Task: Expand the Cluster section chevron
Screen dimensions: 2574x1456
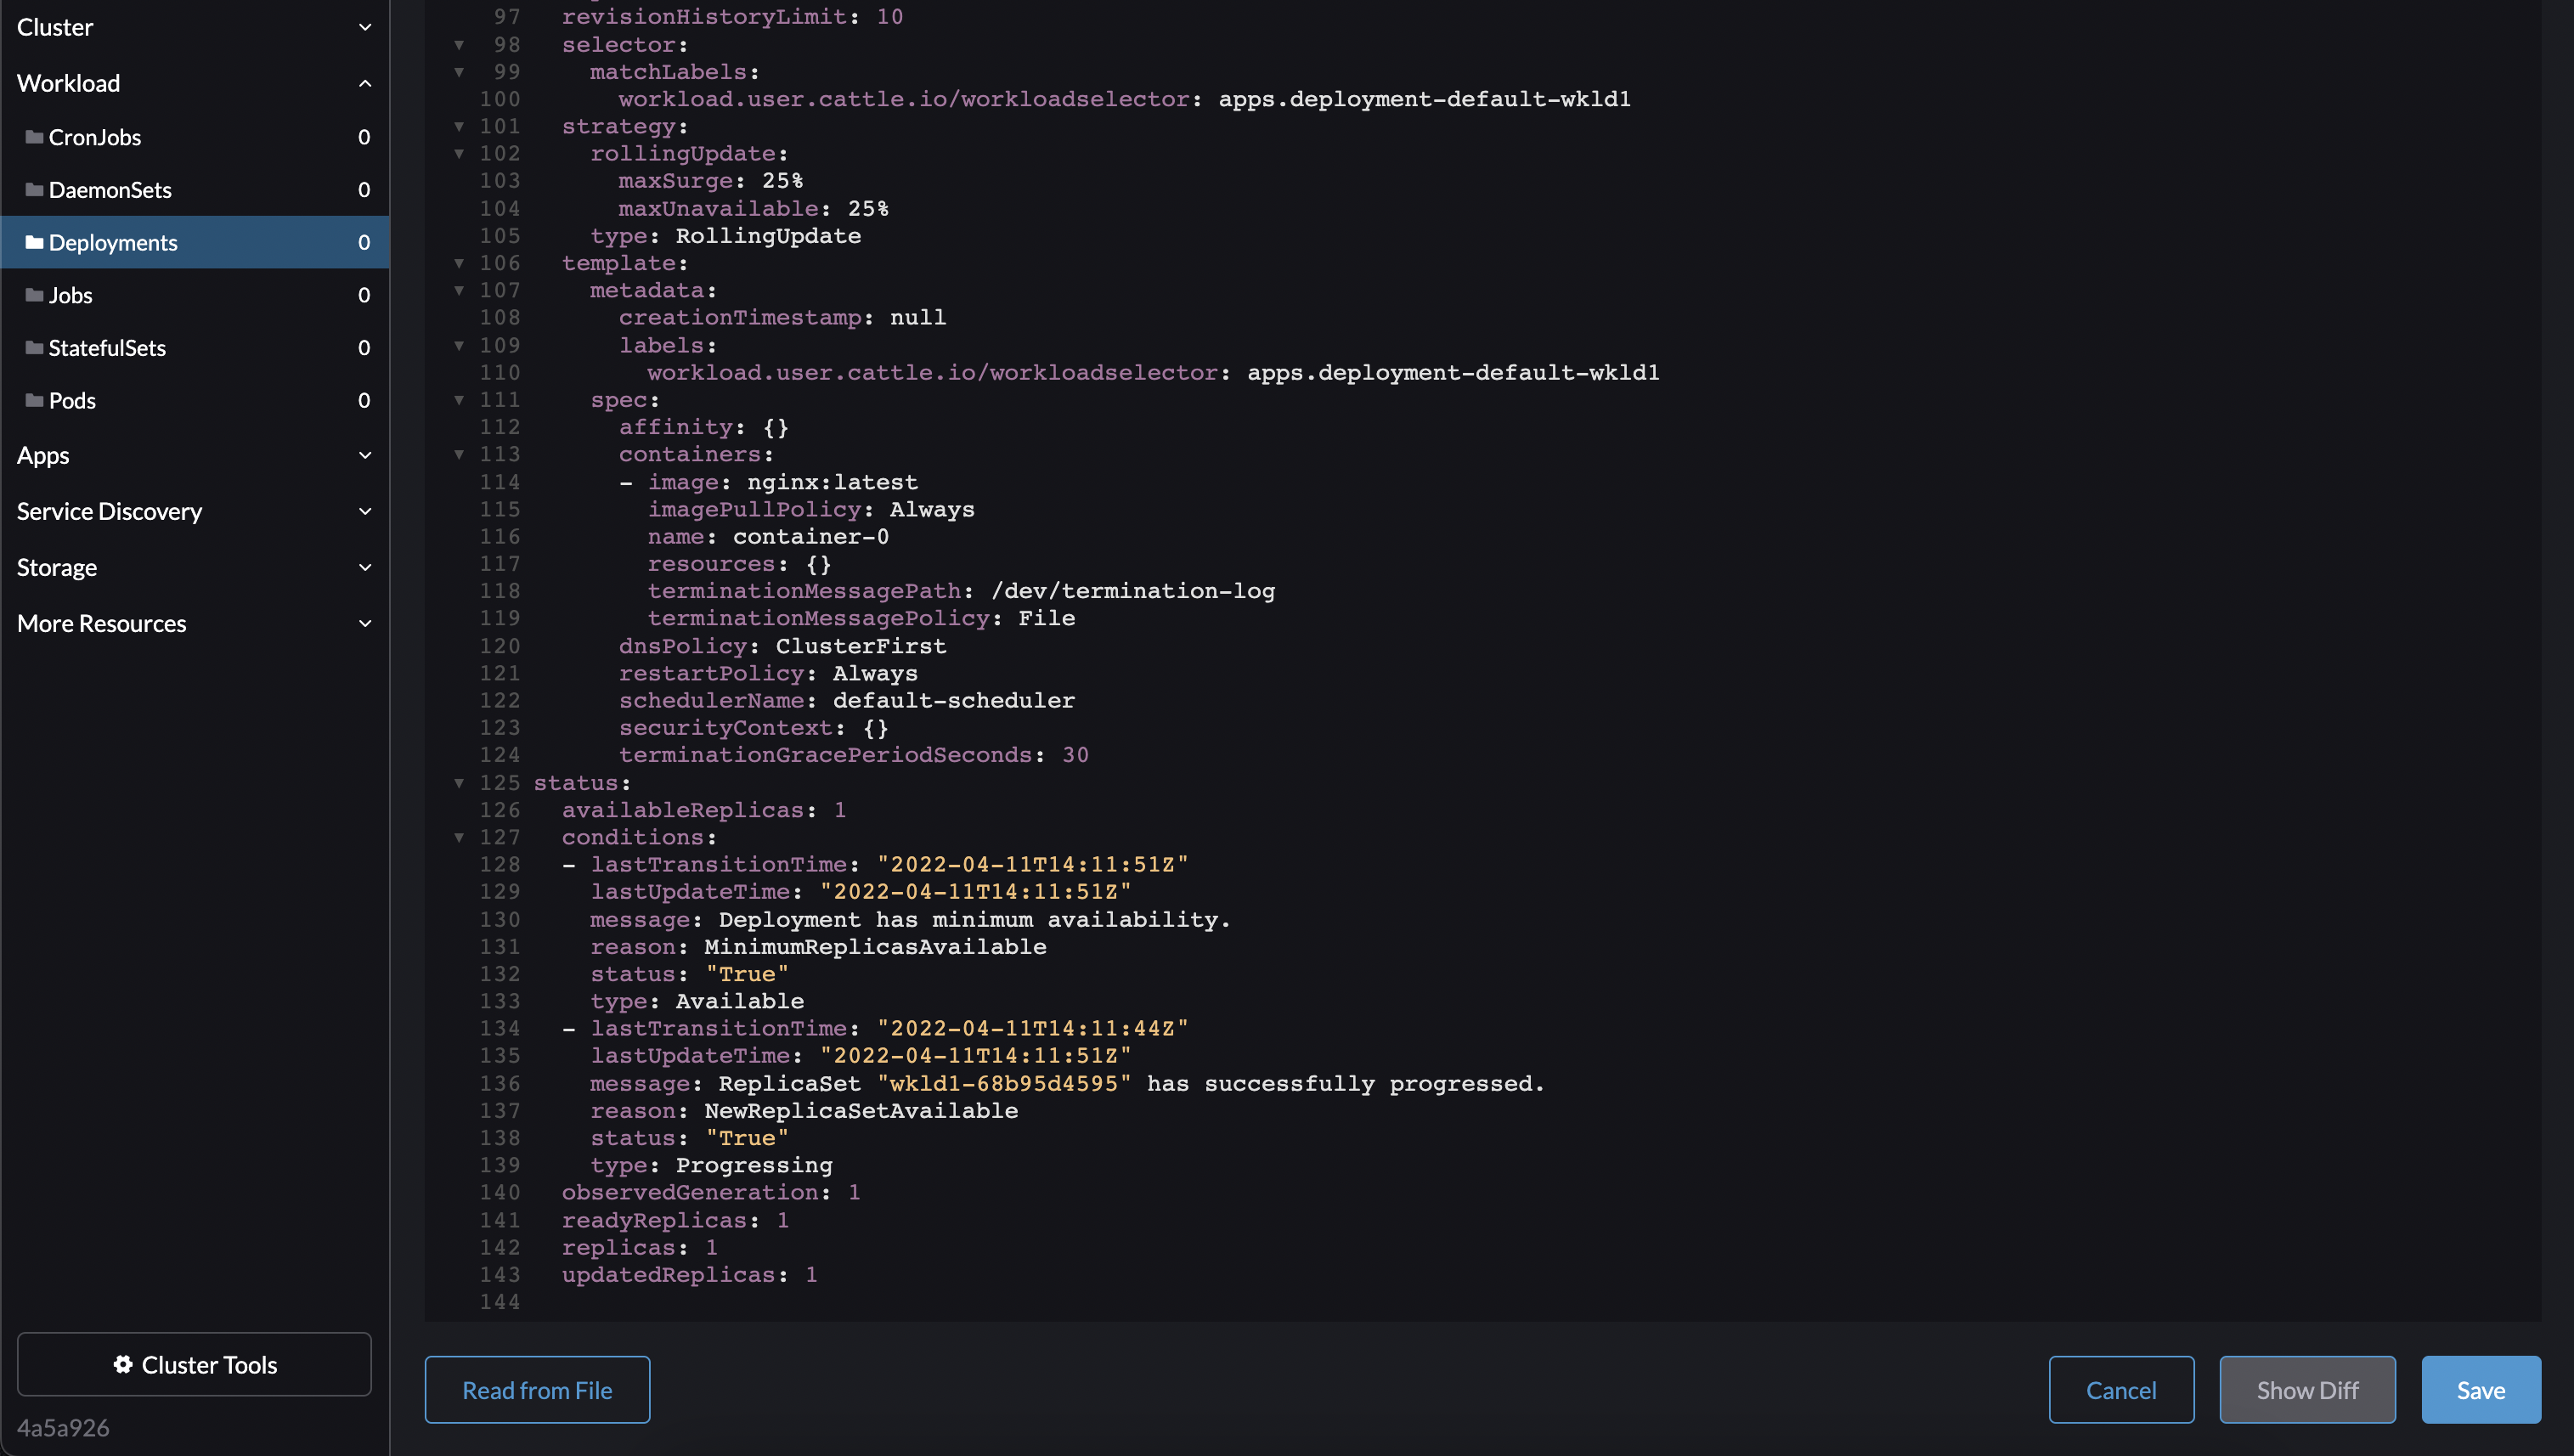Action: coord(365,27)
